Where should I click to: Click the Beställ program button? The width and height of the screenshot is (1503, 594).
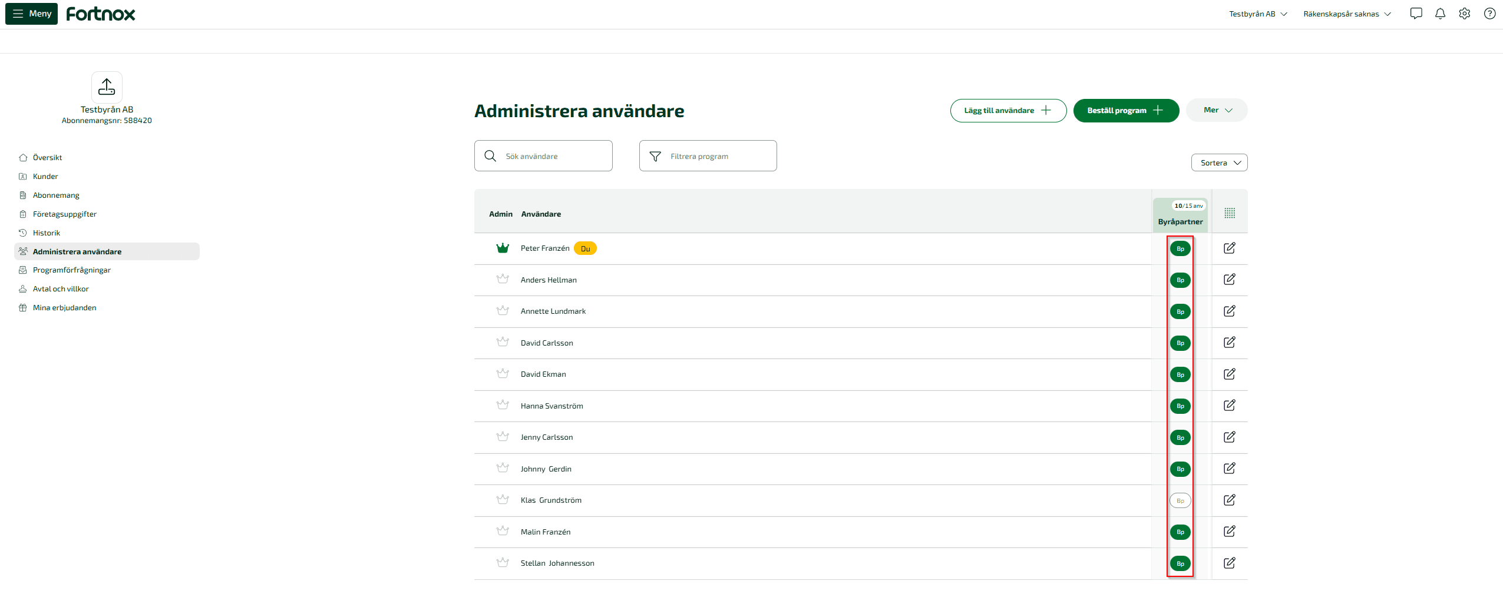[x=1125, y=111]
